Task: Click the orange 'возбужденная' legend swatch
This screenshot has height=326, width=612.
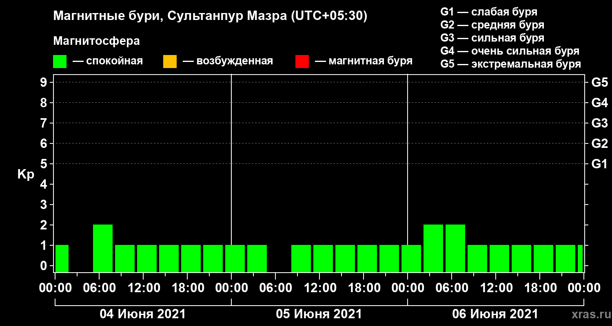Action: 170,62
